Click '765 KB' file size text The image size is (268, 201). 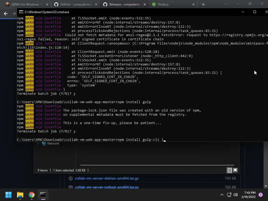coord(230,187)
